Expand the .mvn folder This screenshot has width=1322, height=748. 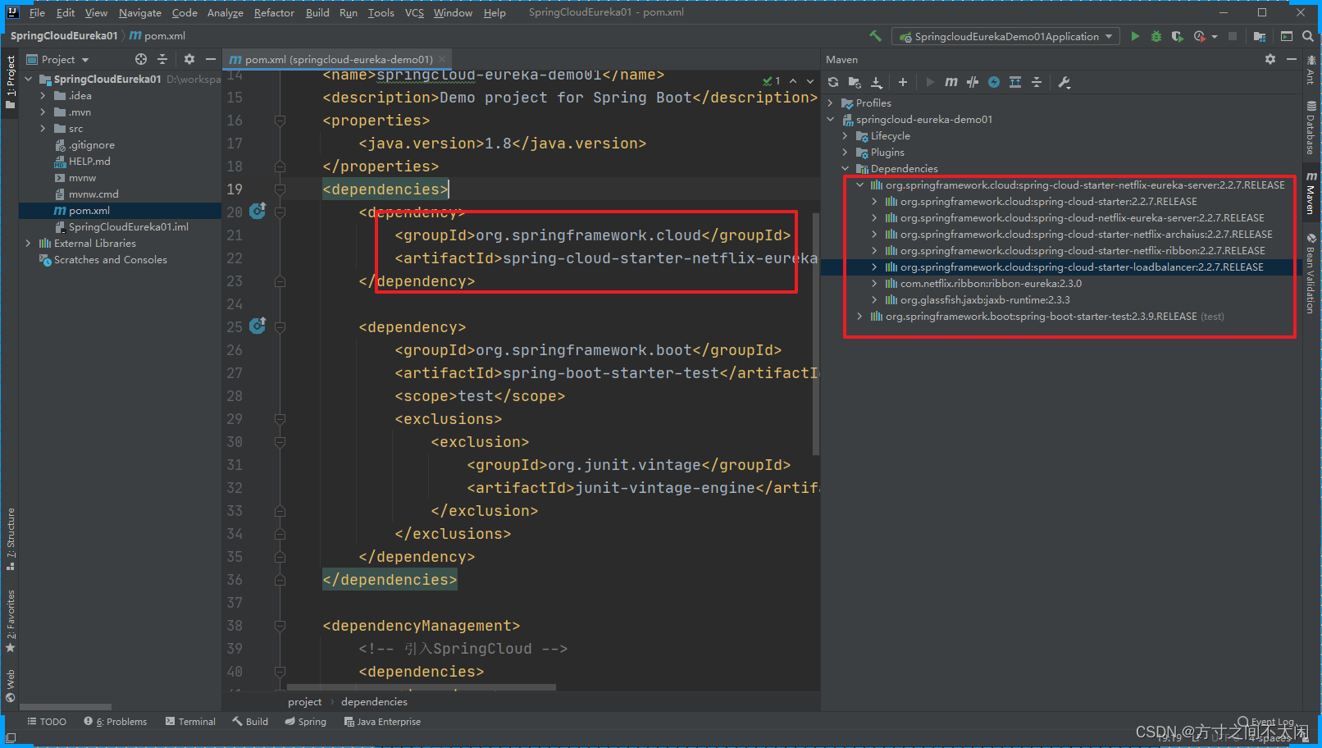coord(43,112)
